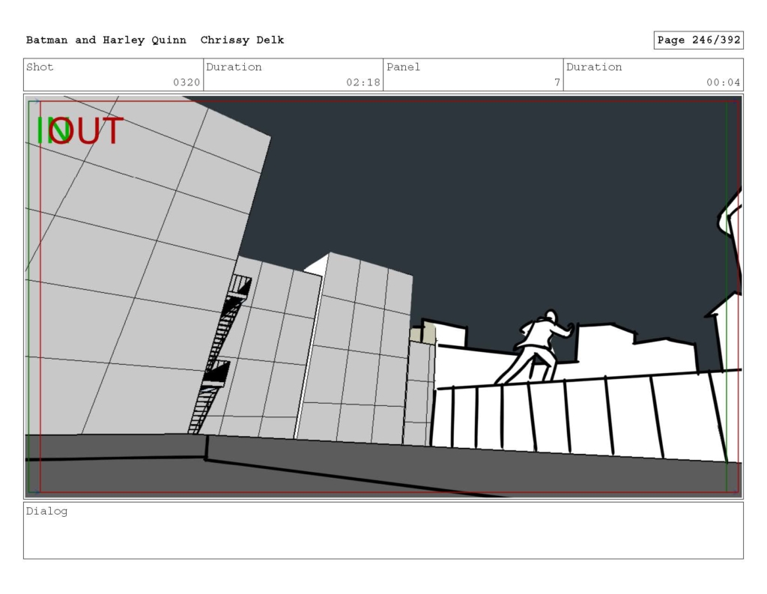Click the panel number '7'
Screen dimensions: 767x594
(x=557, y=82)
